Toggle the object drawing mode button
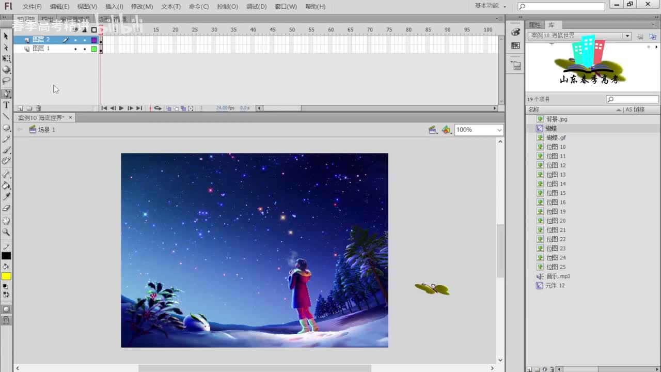The height and width of the screenshot is (372, 661). click(6, 309)
